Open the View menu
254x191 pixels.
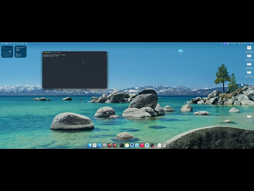pyautogui.click(x=17, y=43)
